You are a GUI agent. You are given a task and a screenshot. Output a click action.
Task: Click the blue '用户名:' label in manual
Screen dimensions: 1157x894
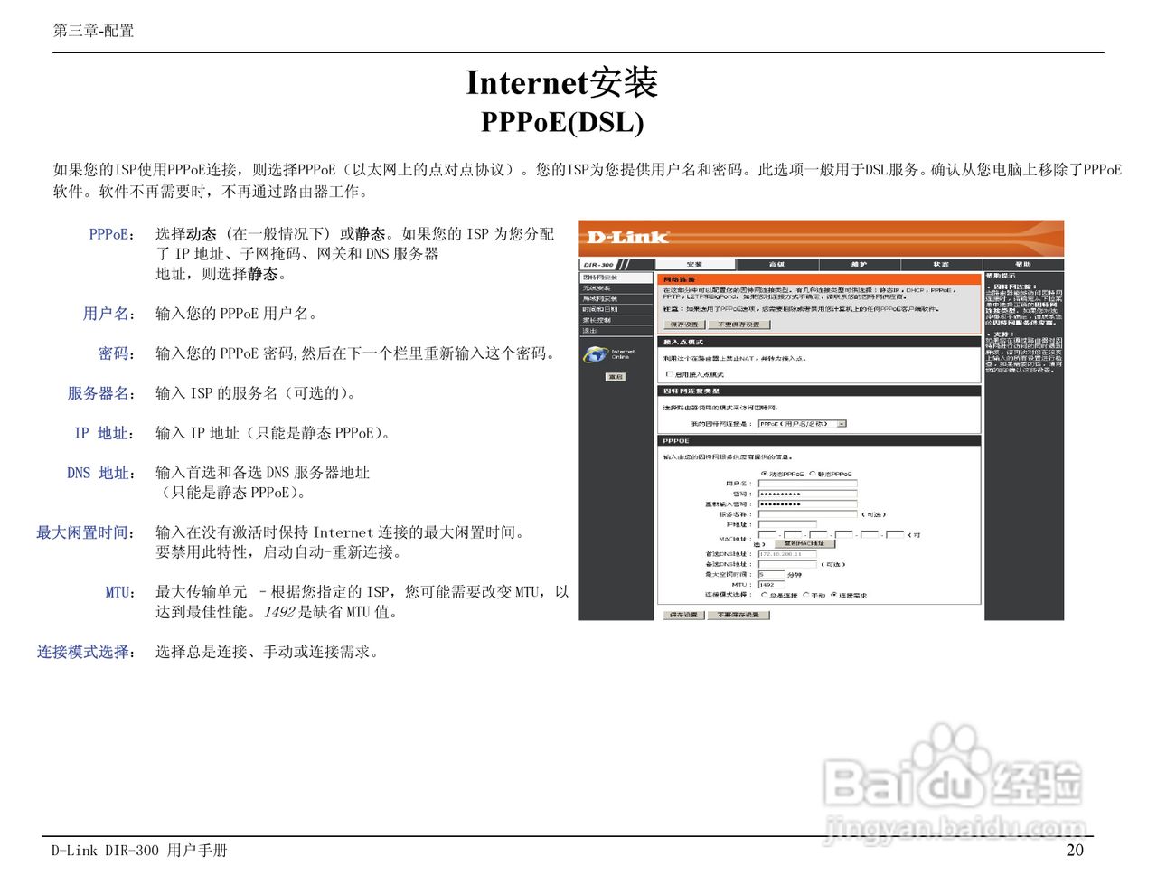108,314
